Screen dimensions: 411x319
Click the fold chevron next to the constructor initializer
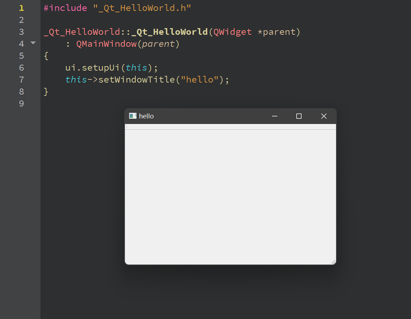[33, 43]
